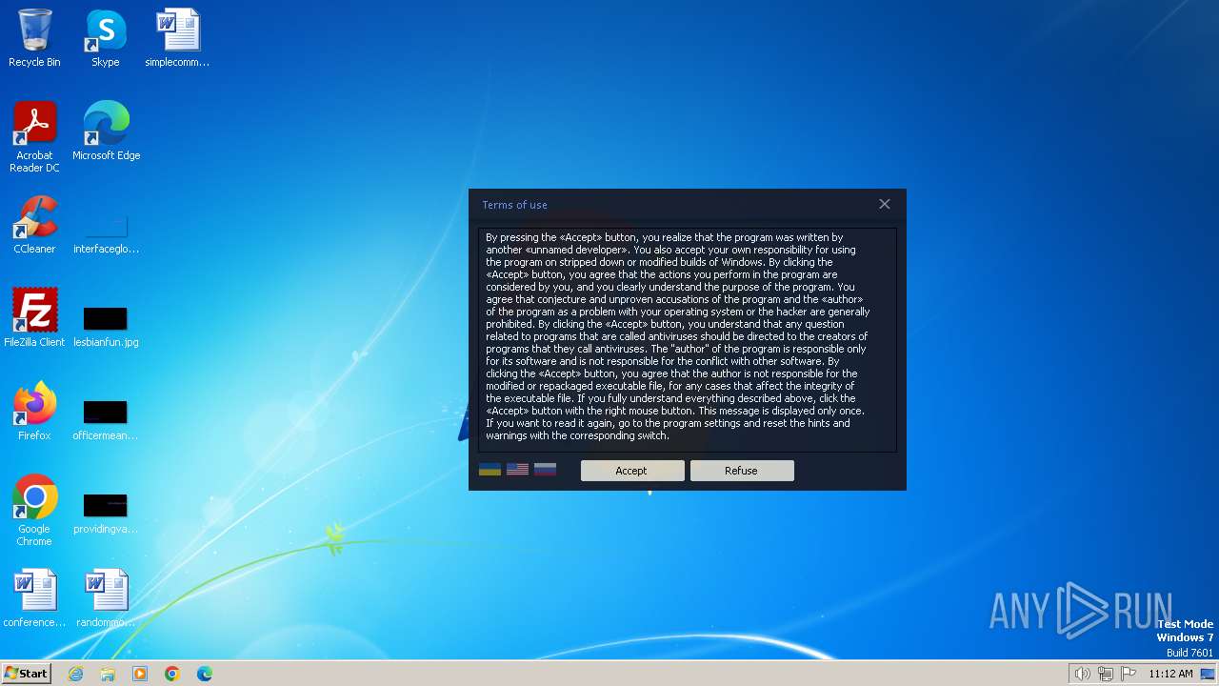Open the Action Center flag icon
Viewport: 1219px width, 686px height.
pos(1129,674)
